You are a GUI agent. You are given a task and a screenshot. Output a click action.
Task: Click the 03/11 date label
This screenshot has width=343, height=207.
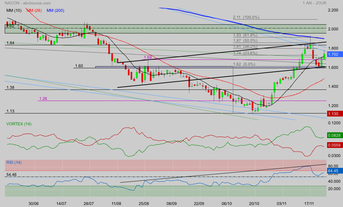(281, 204)
